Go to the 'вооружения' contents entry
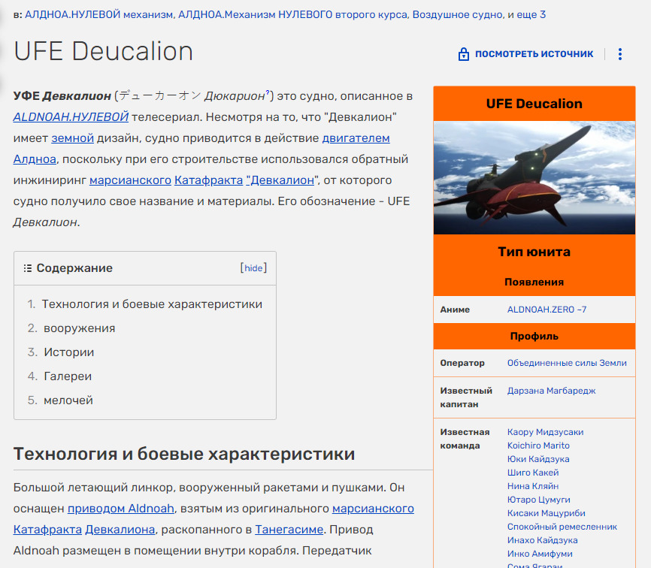This screenshot has height=568, width=651. [79, 328]
